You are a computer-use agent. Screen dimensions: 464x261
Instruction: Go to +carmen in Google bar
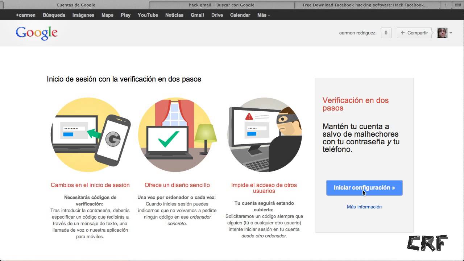25,15
